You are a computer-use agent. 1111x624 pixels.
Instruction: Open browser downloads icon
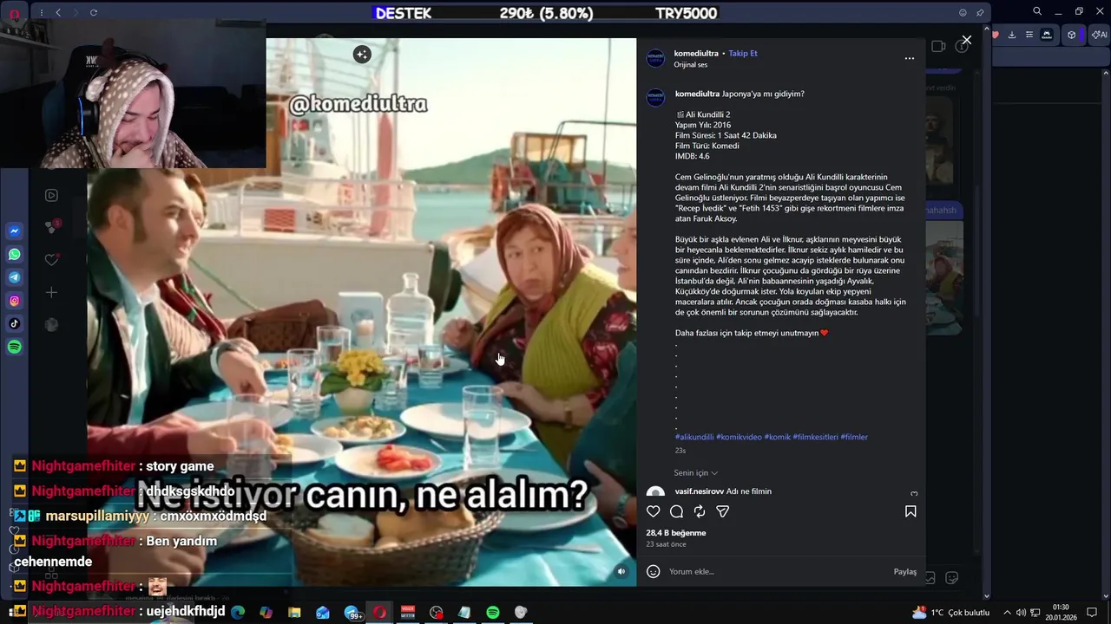1012,35
